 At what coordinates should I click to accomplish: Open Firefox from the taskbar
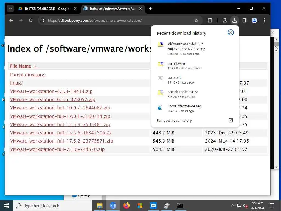tap(127, 206)
